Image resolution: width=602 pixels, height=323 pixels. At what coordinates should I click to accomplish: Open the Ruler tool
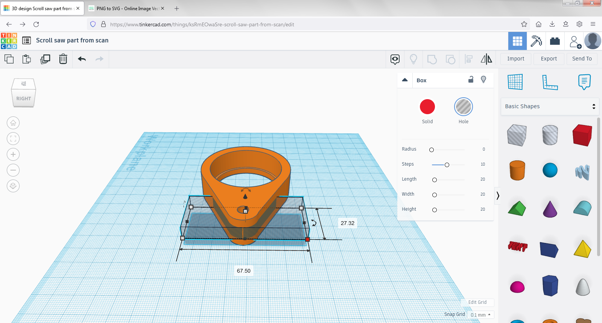(x=550, y=82)
